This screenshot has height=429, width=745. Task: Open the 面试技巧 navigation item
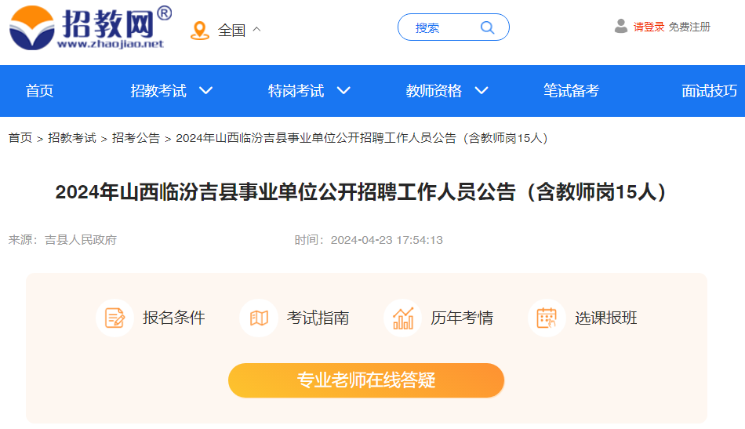(710, 91)
